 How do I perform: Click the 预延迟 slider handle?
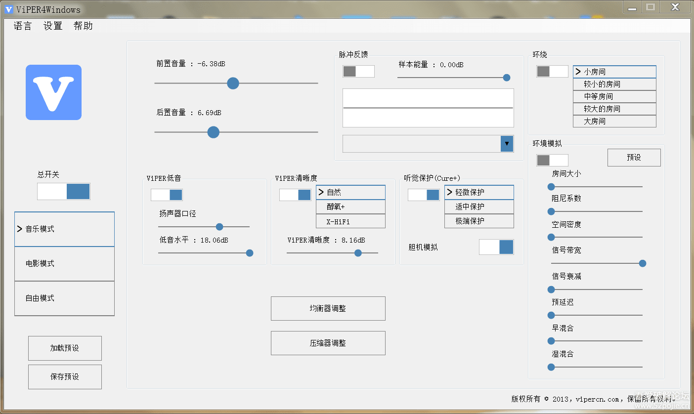pos(551,315)
